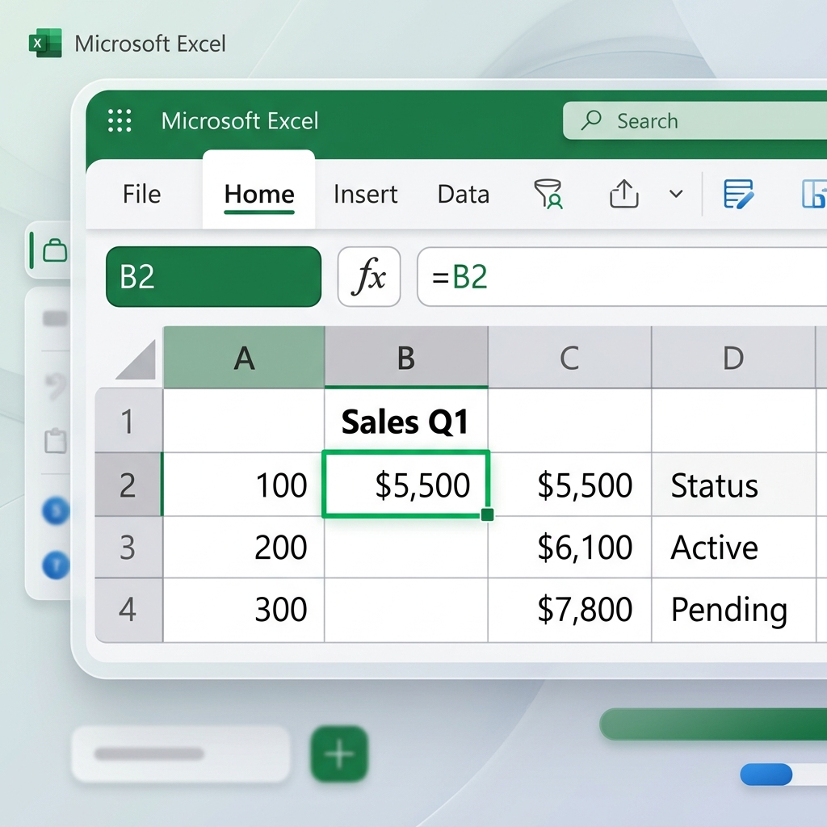Click cell A3 containing 200
Image resolution: width=827 pixels, height=827 pixels.
pos(244,547)
